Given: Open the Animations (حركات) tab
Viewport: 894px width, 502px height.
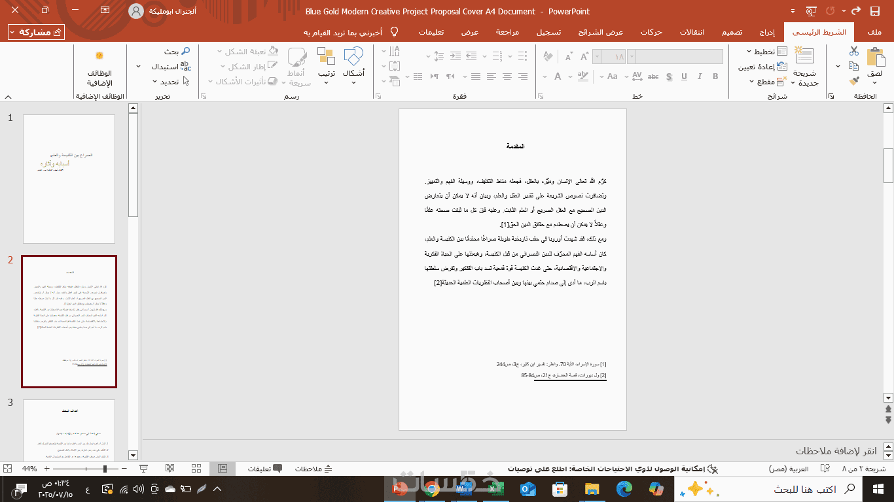Looking at the screenshot, I should click(x=651, y=32).
